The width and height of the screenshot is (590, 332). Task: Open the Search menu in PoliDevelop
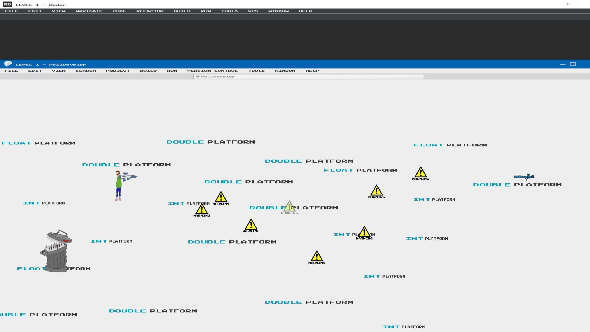[x=86, y=71]
